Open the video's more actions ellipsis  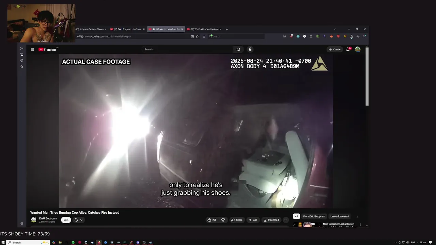pos(286,220)
